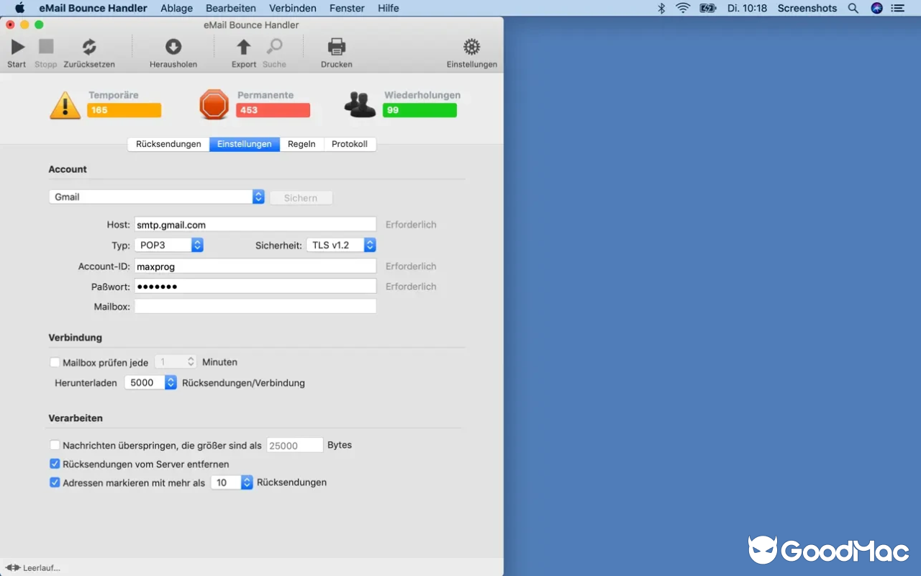Open Einstellungen via the gear icon
This screenshot has width=921, height=576.
471,46
